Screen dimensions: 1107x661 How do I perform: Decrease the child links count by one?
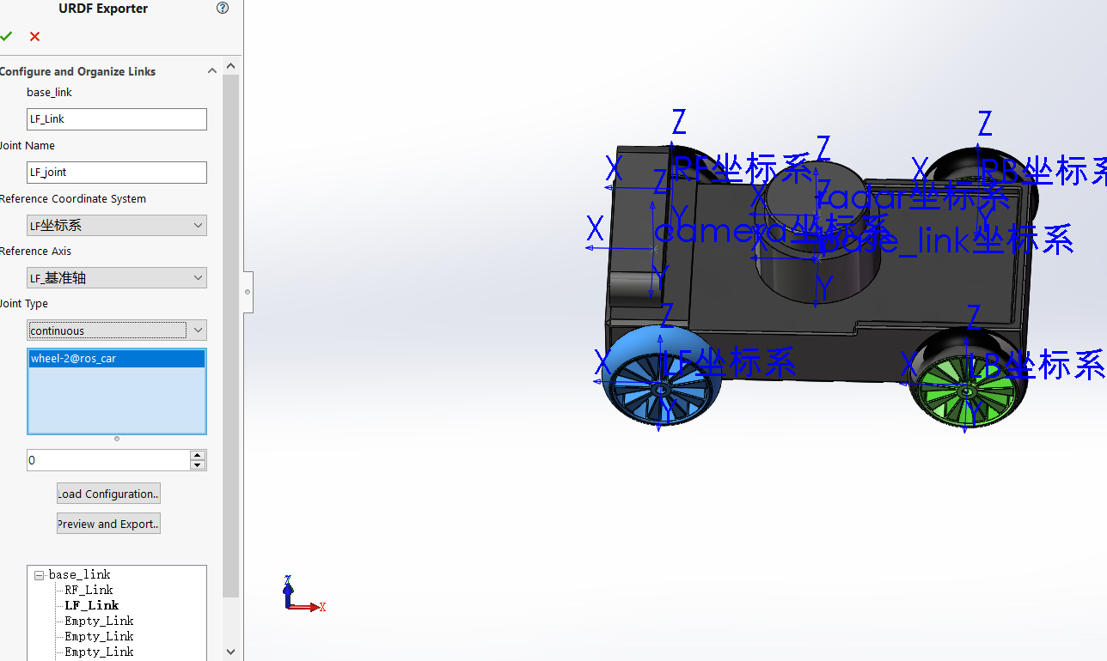pos(198,465)
